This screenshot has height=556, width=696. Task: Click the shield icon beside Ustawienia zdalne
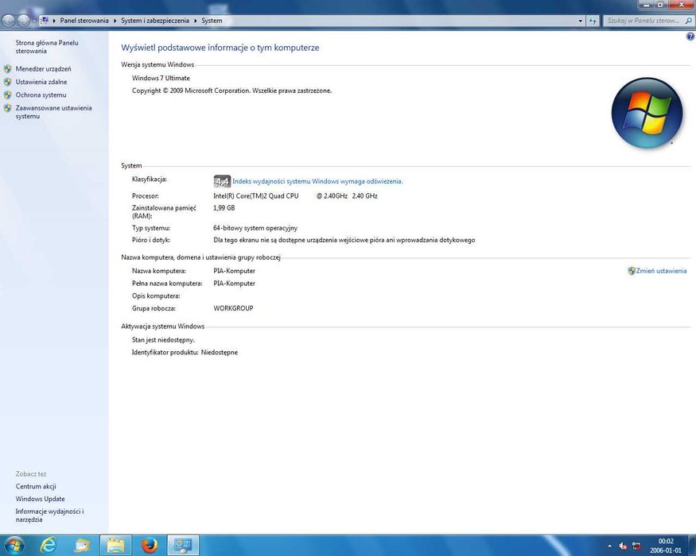[7, 82]
